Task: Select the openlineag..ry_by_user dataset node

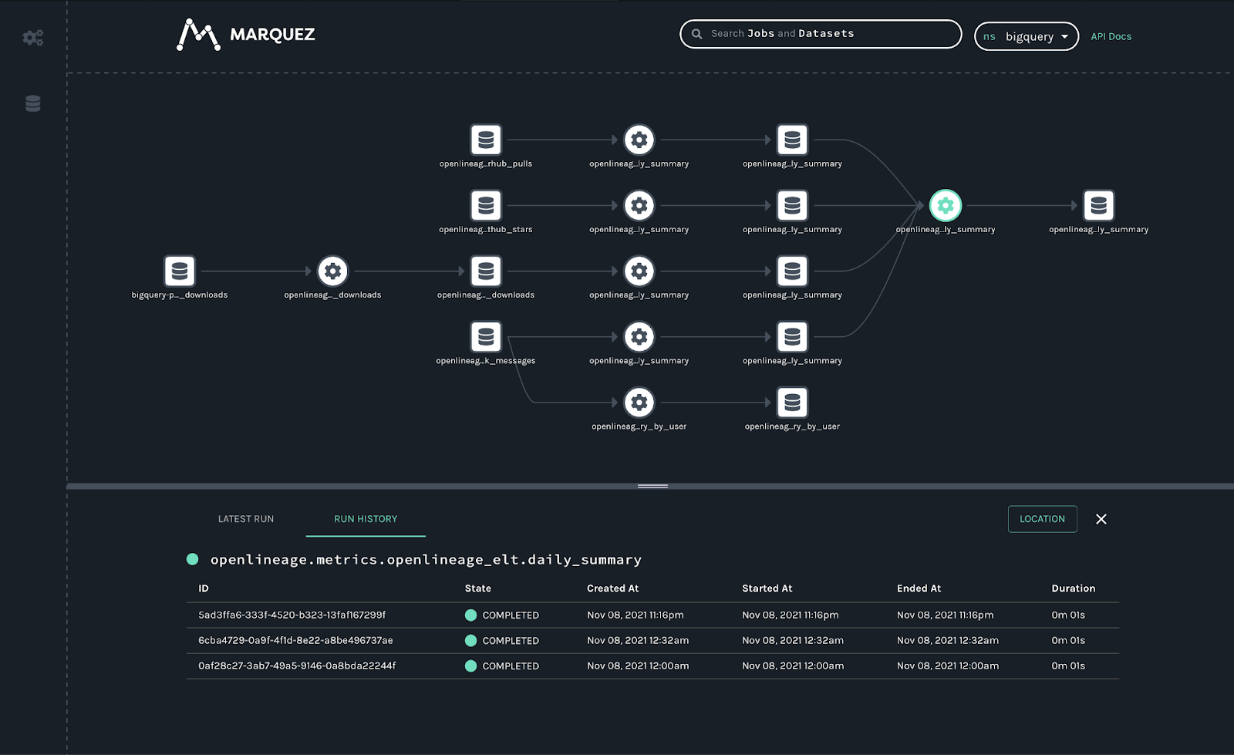Action: (x=792, y=403)
